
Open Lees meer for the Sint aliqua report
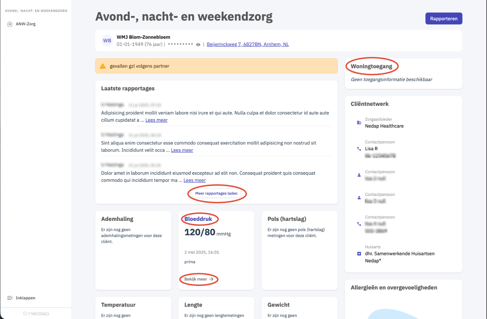point(182,150)
